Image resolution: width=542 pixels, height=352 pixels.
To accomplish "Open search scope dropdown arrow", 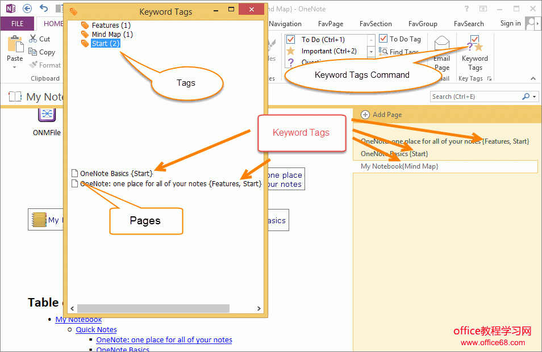I will tap(535, 97).
